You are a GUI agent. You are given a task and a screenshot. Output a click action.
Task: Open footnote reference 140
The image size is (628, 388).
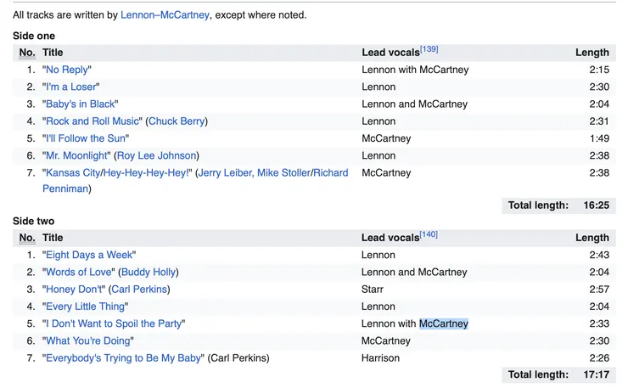click(429, 234)
